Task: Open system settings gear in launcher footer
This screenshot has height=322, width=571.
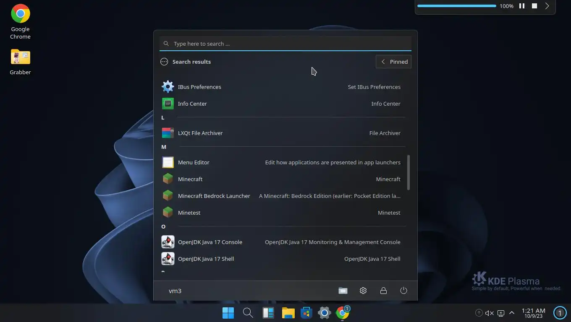Action: (363, 291)
